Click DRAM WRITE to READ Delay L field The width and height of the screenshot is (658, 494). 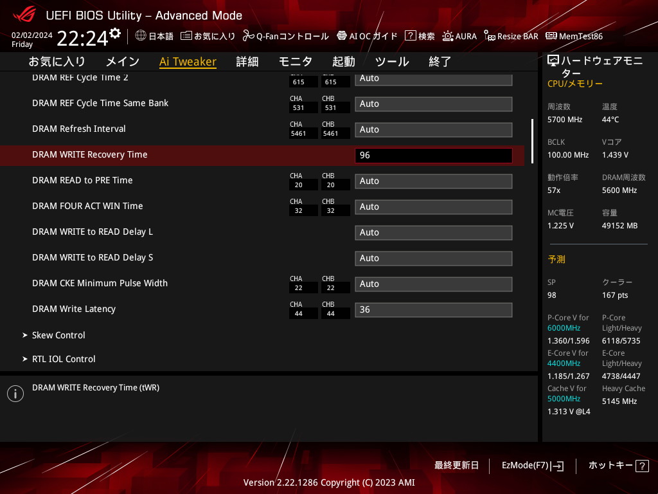coord(434,233)
